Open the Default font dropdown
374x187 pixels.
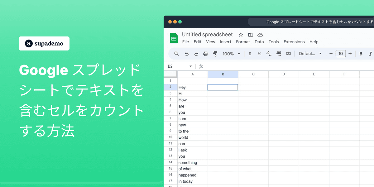[310, 54]
